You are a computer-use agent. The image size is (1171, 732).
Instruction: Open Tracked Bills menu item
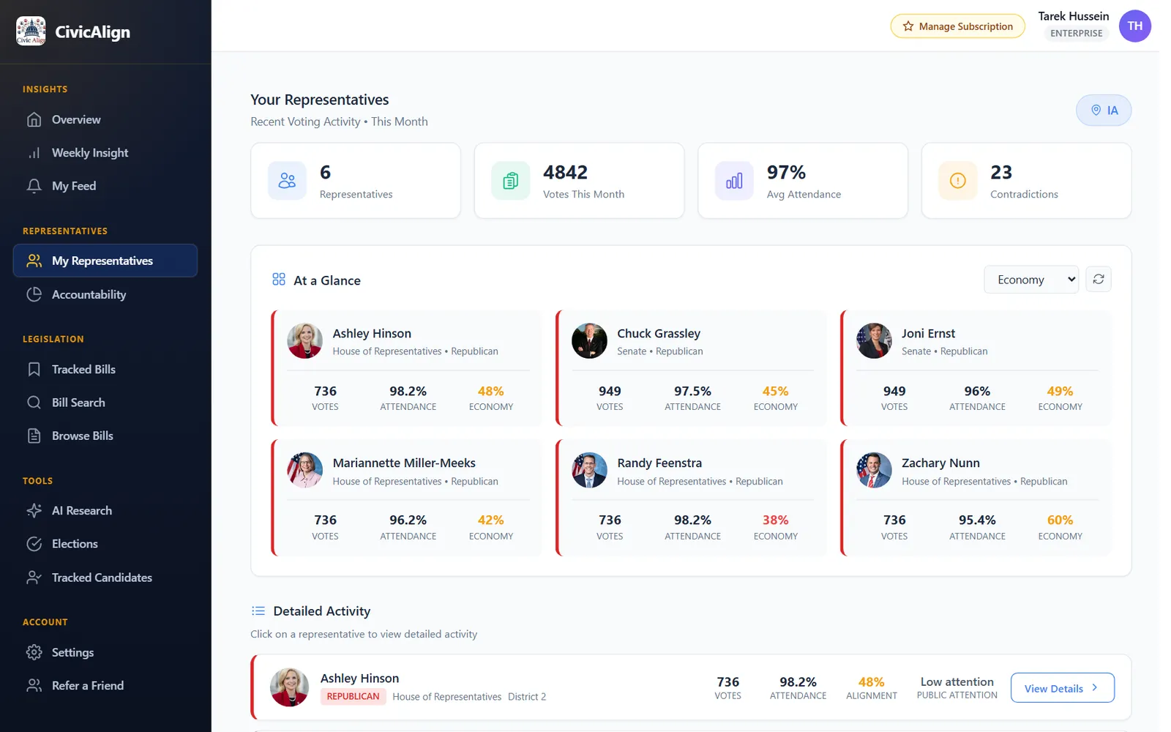pyautogui.click(x=105, y=369)
